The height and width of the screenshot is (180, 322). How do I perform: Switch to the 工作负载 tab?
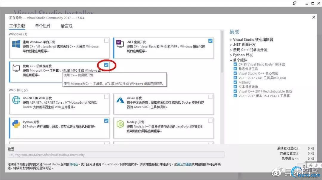17,26
